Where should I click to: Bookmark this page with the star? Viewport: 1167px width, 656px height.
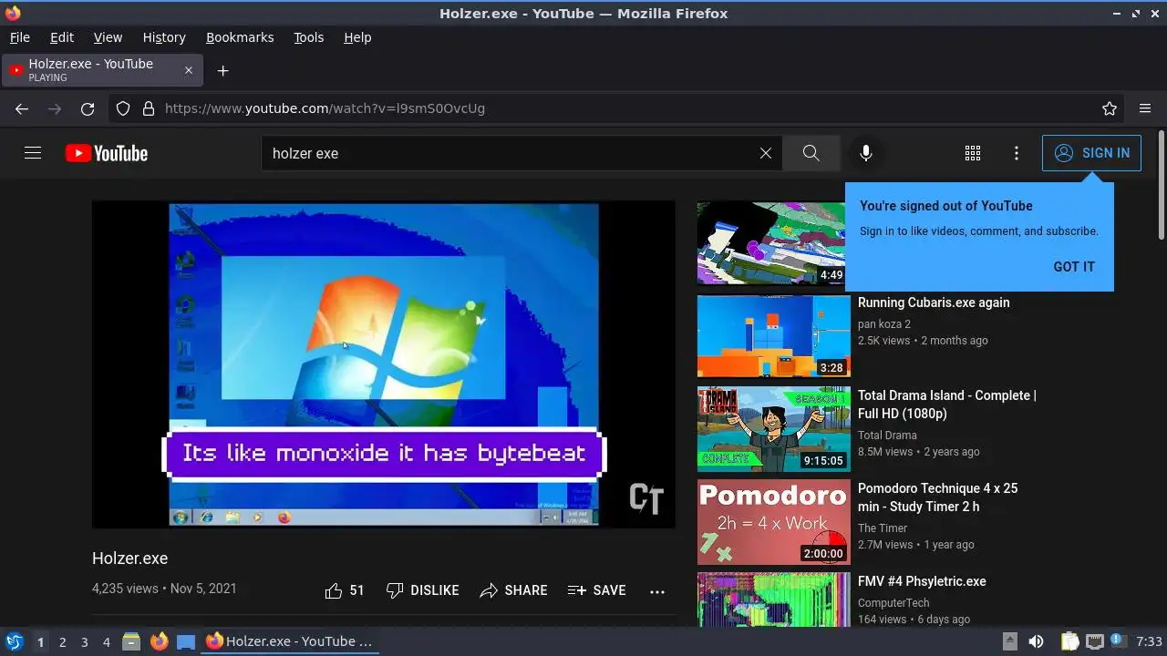pos(1110,108)
